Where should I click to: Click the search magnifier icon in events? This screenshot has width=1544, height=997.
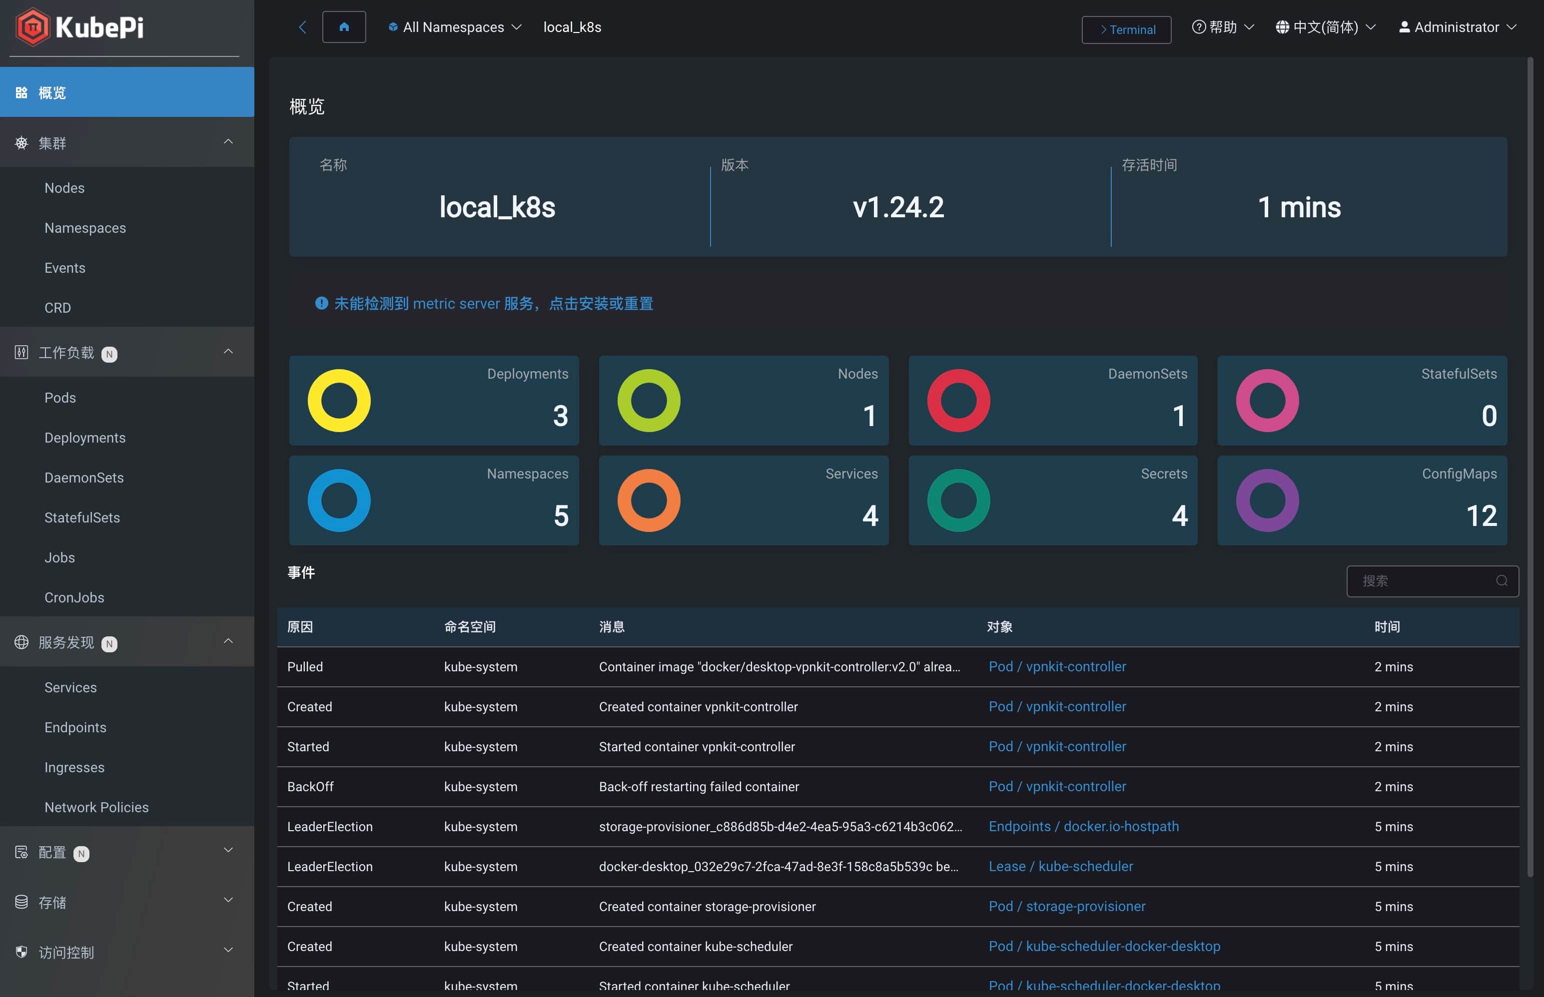click(1501, 581)
